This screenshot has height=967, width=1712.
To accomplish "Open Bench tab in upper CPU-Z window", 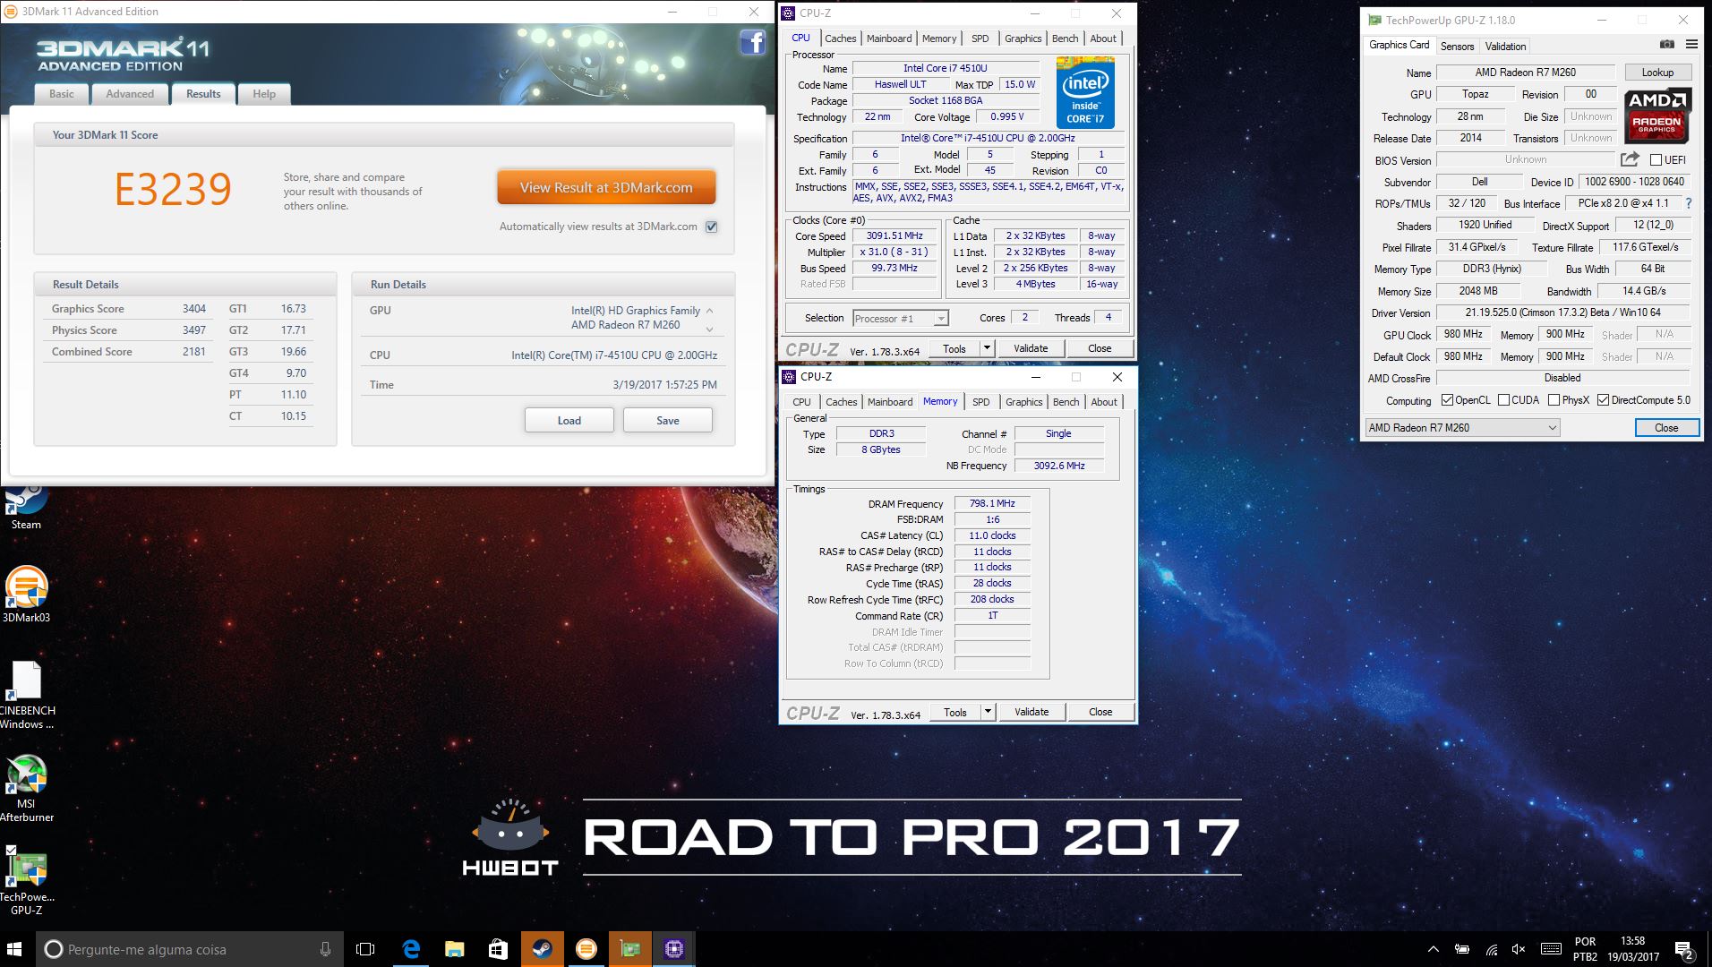I will point(1065,39).
